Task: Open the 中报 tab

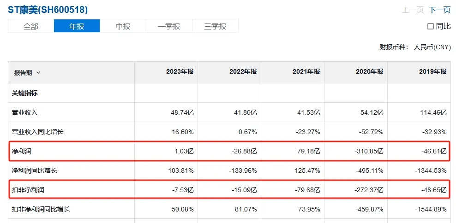Action: [123, 26]
